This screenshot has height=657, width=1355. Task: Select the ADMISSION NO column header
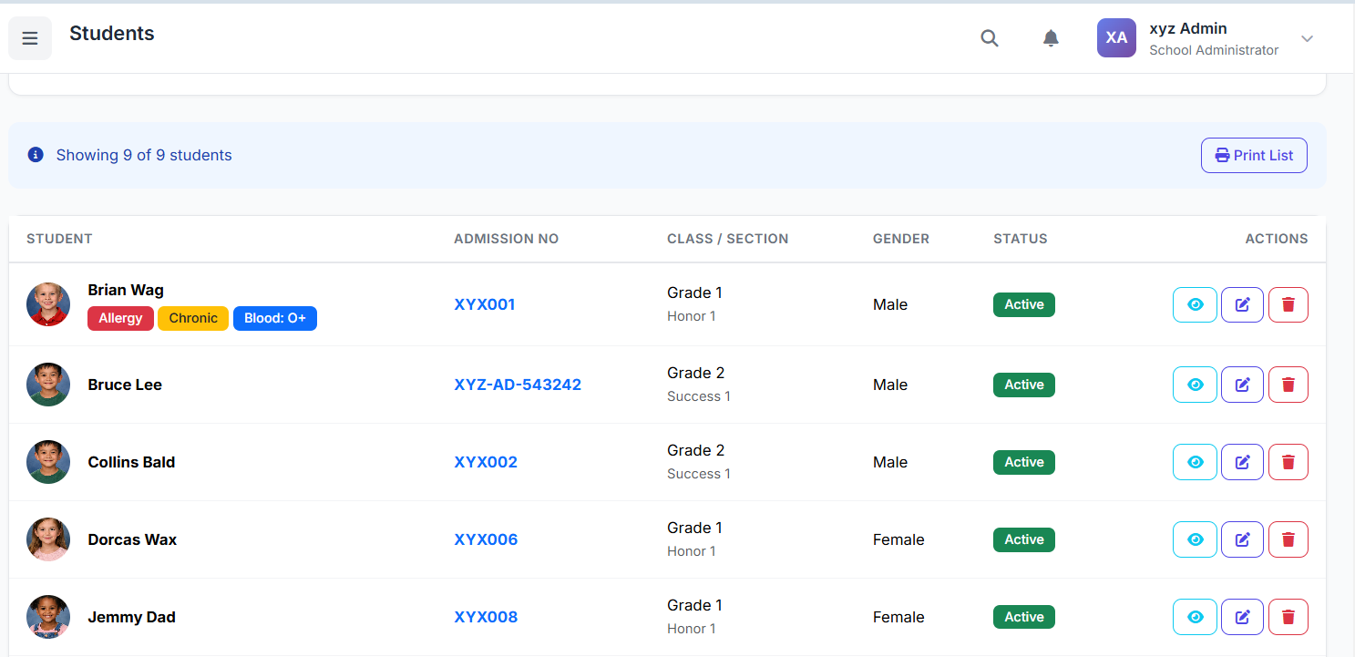[506, 238]
